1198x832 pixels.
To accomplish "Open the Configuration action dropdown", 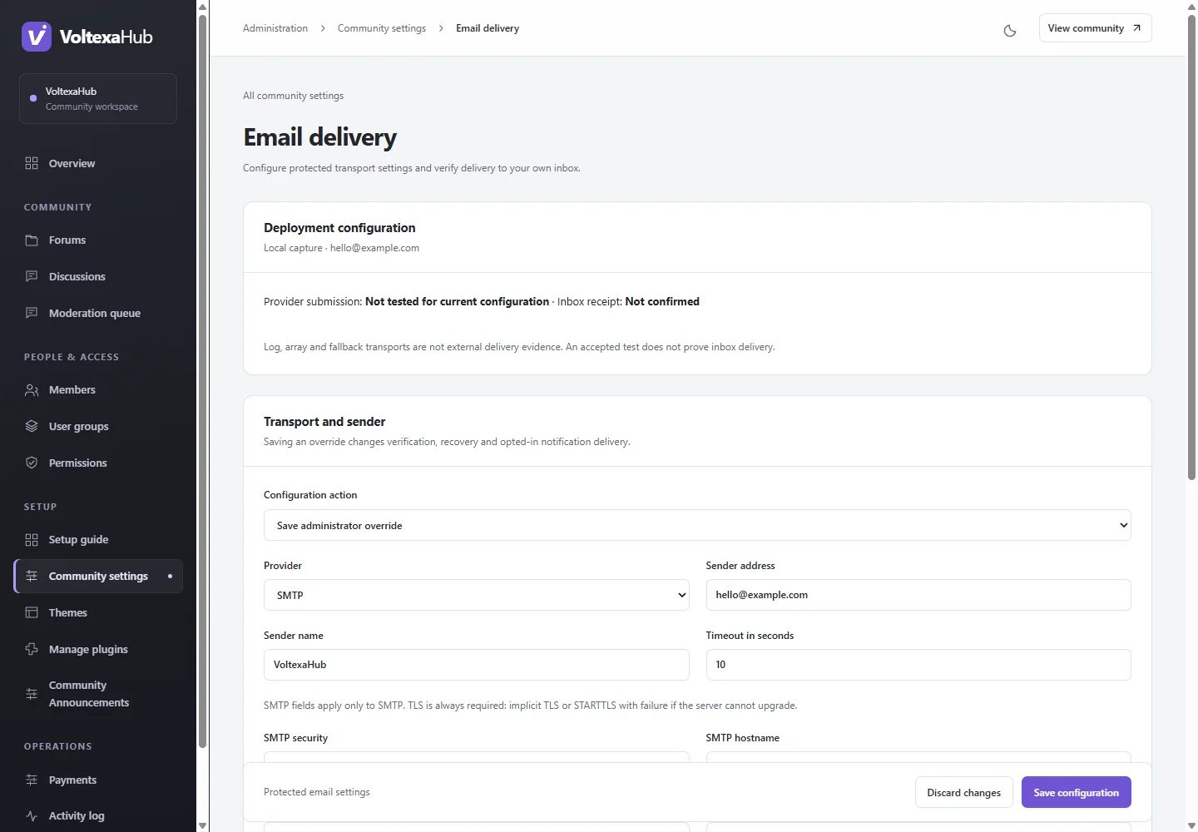I will pyautogui.click(x=697, y=525).
